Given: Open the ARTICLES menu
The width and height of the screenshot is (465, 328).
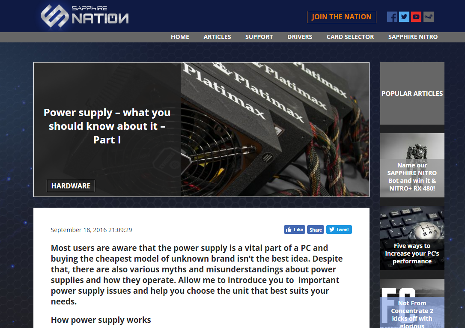Looking at the screenshot, I should (217, 37).
